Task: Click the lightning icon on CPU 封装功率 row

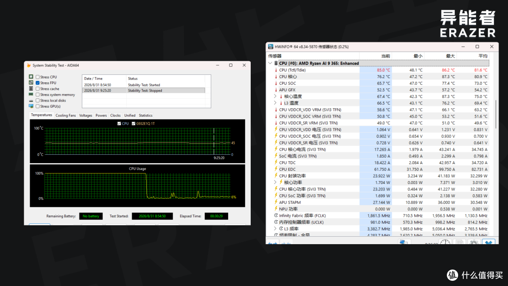Action: click(276, 175)
